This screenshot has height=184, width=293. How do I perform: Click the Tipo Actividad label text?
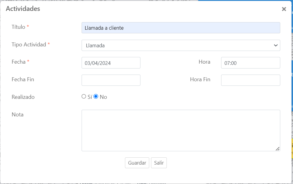pyautogui.click(x=29, y=44)
